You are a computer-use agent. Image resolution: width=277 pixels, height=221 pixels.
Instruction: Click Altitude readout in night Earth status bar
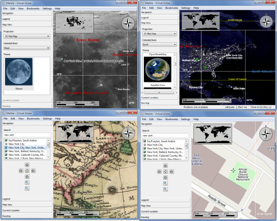click(x=235, y=107)
